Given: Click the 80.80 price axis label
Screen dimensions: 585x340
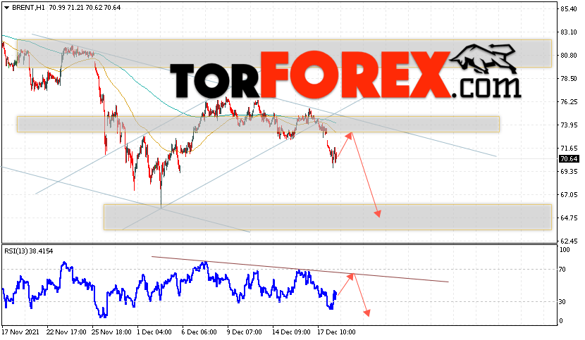Looking at the screenshot, I should pos(569,55).
